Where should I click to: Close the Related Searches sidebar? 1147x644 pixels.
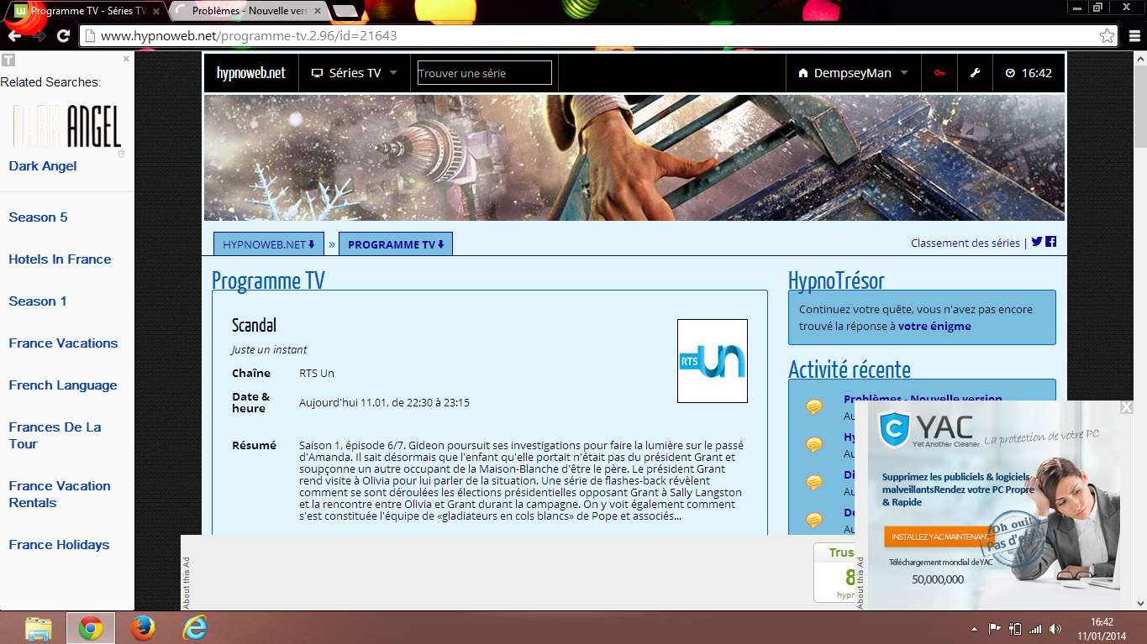click(x=126, y=59)
